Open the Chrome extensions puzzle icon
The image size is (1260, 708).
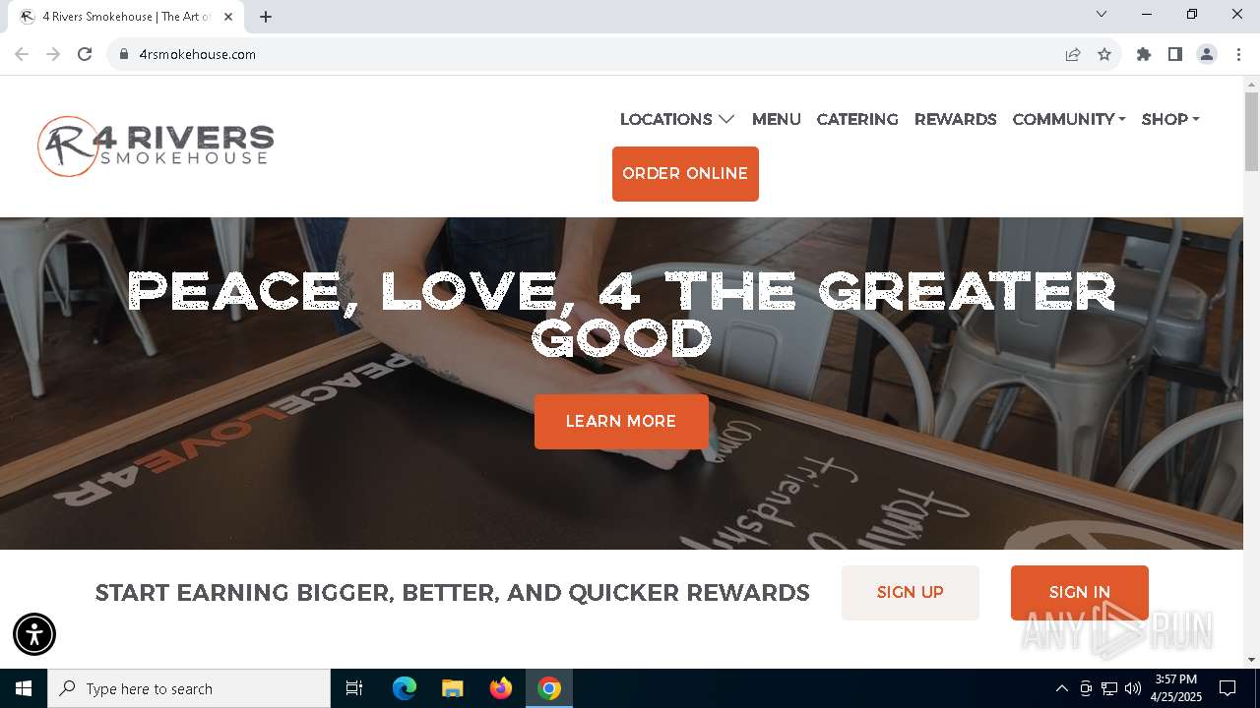(1144, 54)
